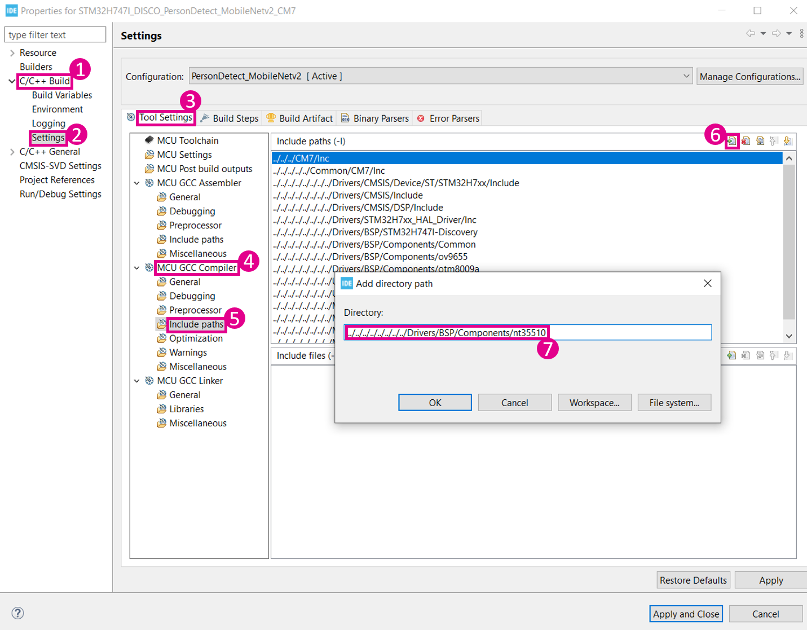Click Cancel in the Properties window

click(765, 614)
